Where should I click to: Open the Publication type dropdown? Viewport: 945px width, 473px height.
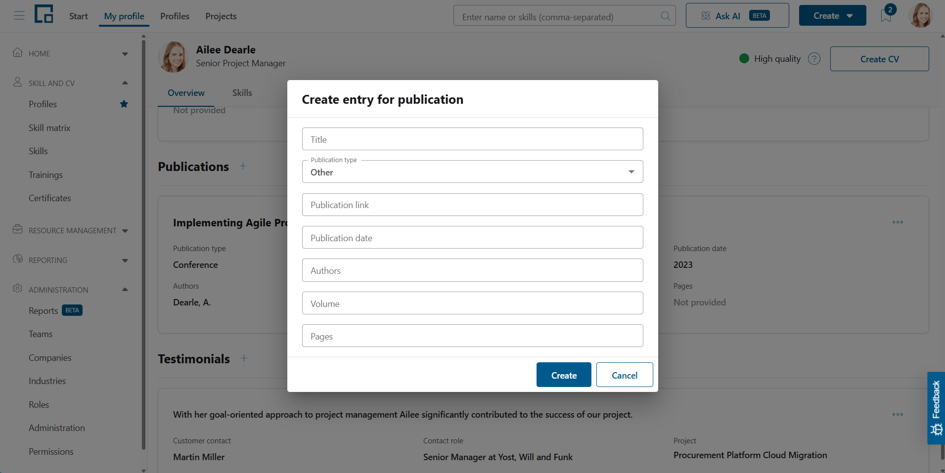click(x=473, y=172)
